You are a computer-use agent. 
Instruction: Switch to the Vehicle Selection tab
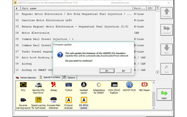point(26,77)
